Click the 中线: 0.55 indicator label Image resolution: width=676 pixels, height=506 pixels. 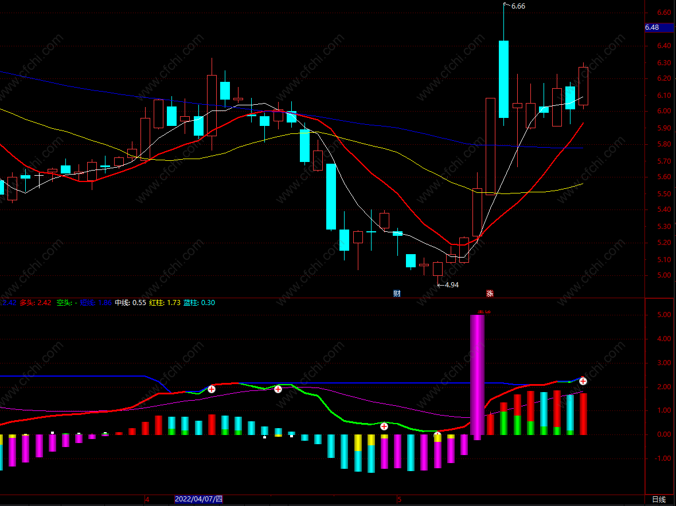pos(130,302)
